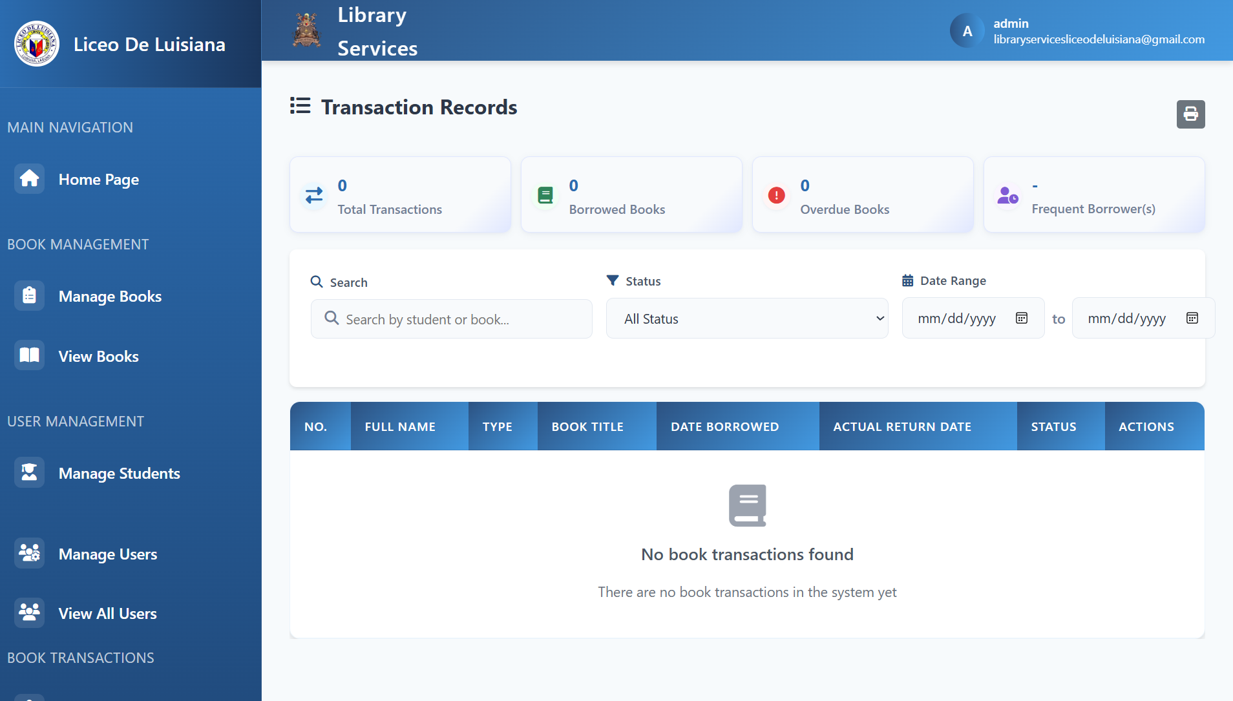Screen dimensions: 1233x701
Task: Open the start date calendar picker
Action: tap(1022, 318)
